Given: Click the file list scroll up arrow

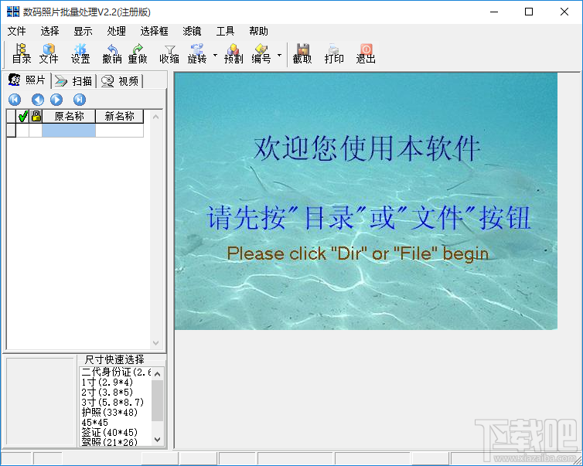Looking at the screenshot, I should [x=155, y=117].
